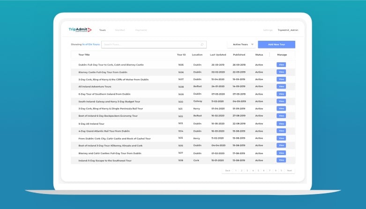The image size is (366, 209).
Task: Click 'Showing 14 of 134 Tours' text
Action: pos(85,45)
